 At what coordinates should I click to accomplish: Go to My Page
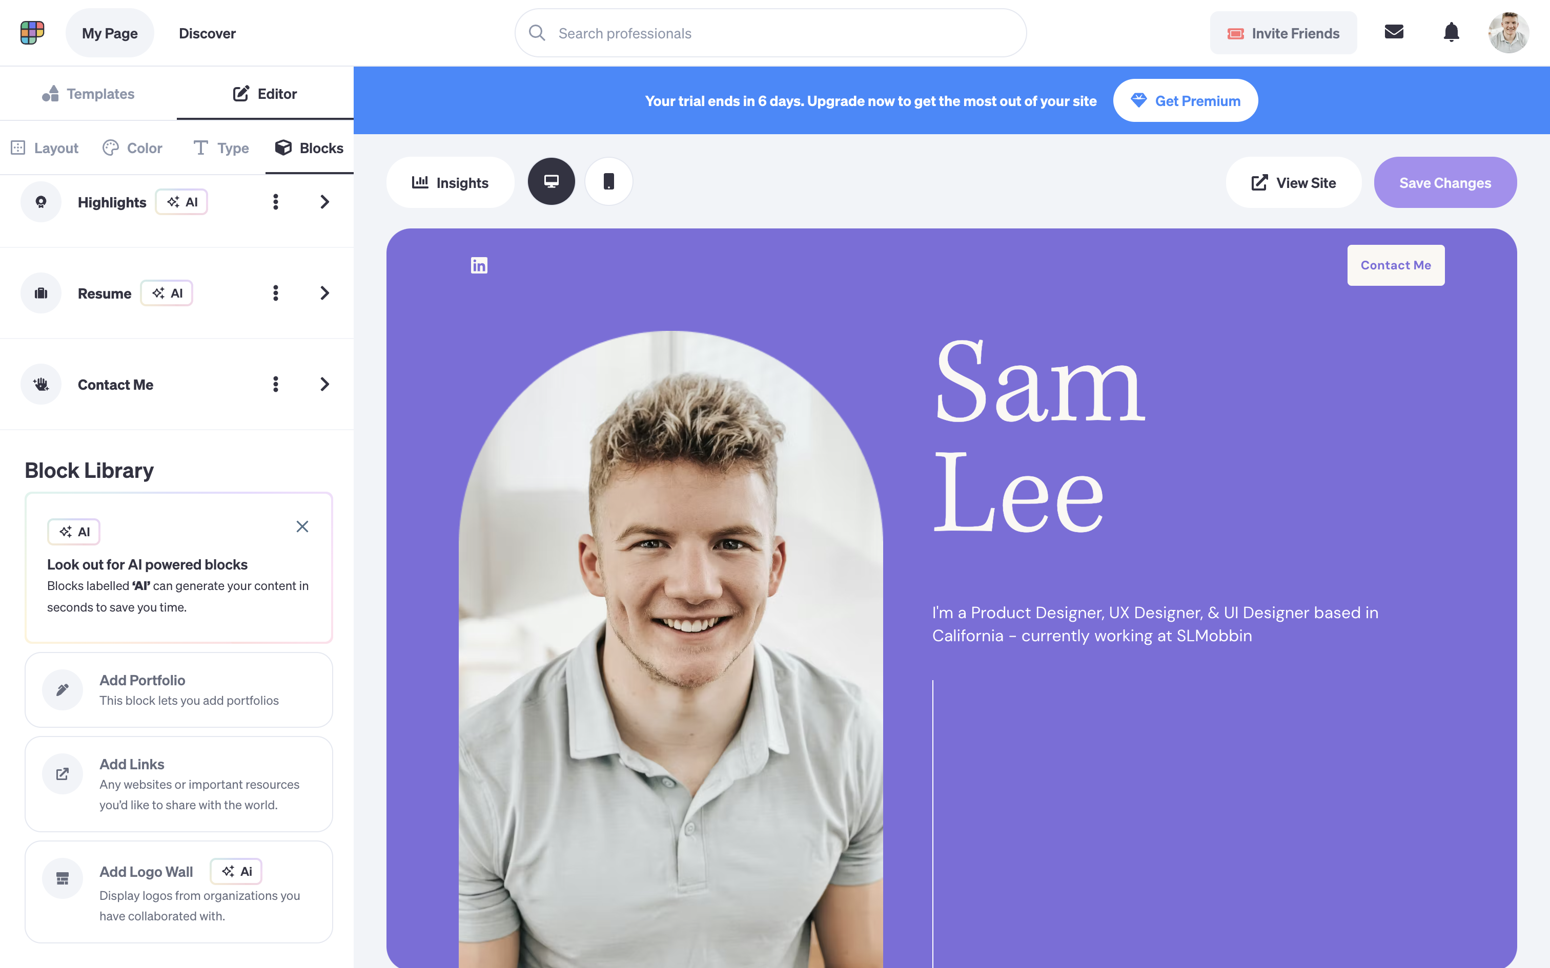click(110, 33)
